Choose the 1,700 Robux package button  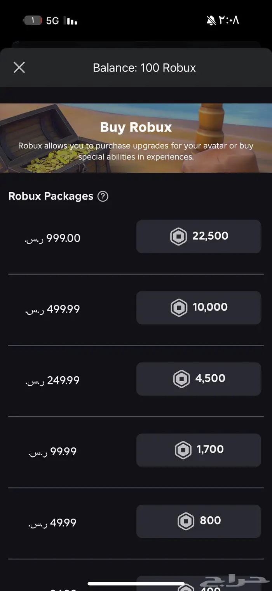point(199,450)
